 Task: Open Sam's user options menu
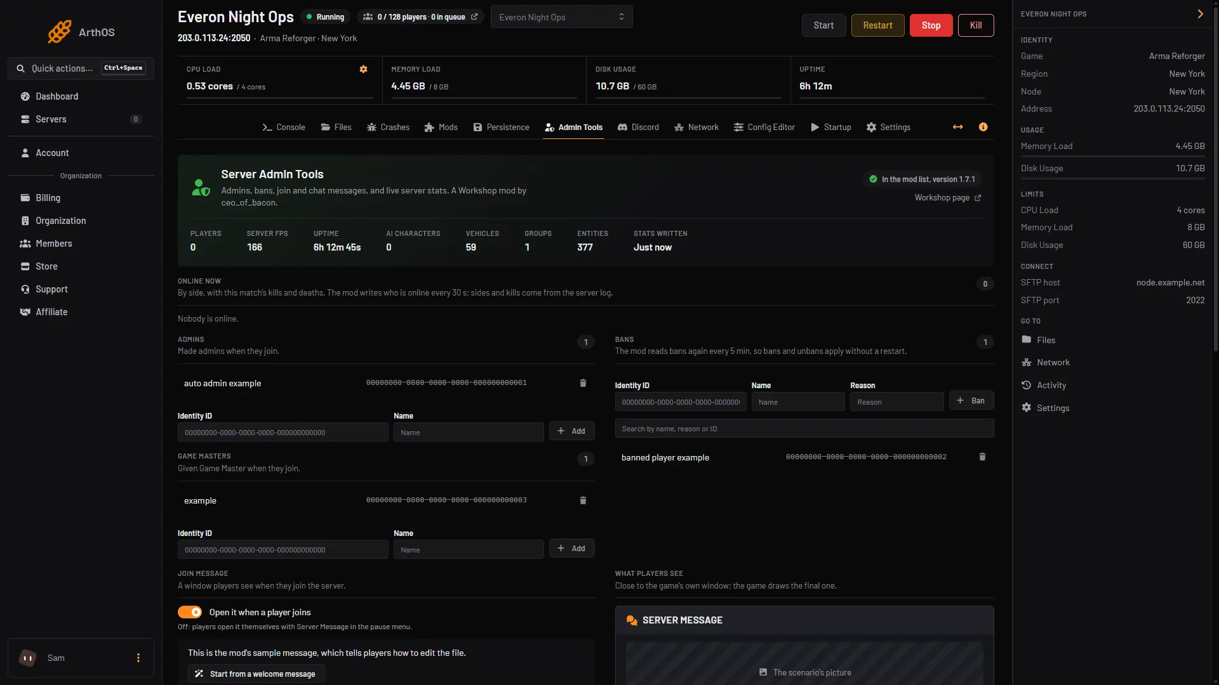(138, 658)
